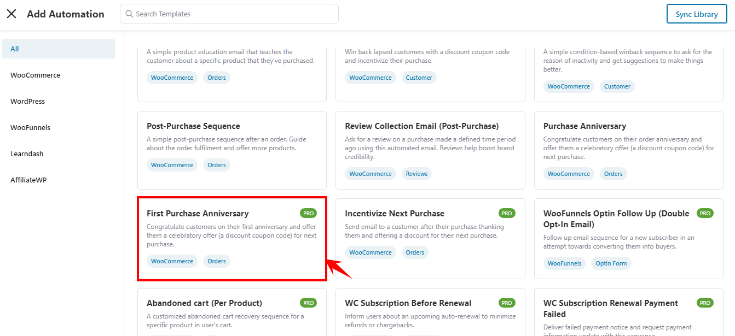This screenshot has height=336, width=735.
Task: Click the Sync Library button
Action: pos(696,14)
